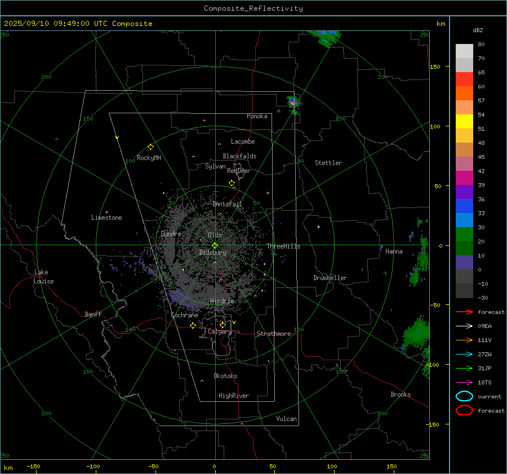Pick the magenta 18TS arrow icon

pos(464,383)
